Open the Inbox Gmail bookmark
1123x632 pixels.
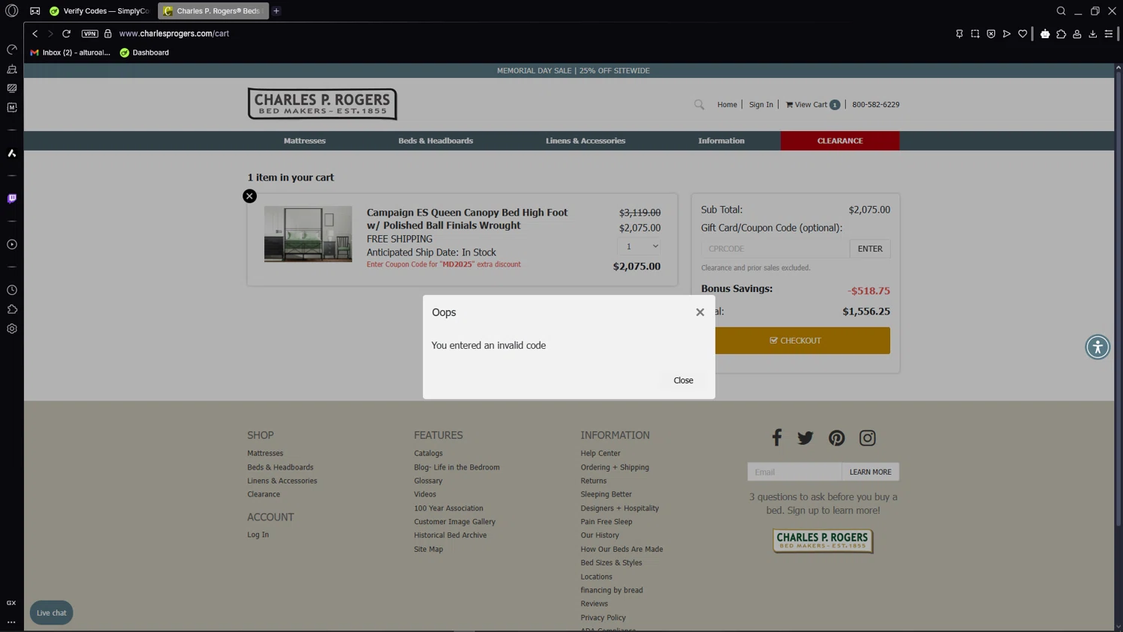pos(70,52)
